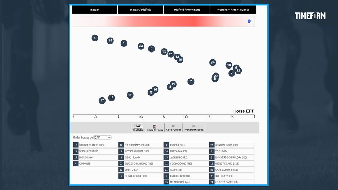Switch to the In Rear tab

coord(94,10)
